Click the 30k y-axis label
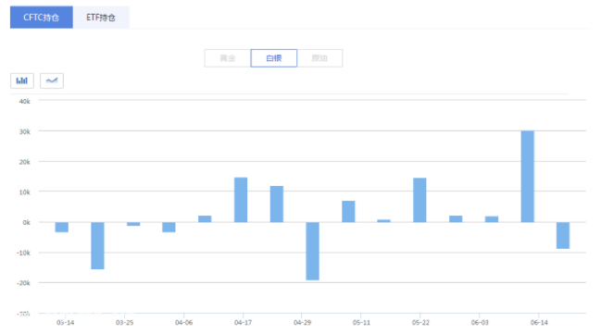Viewport: 601px width, 334px height. [24, 131]
